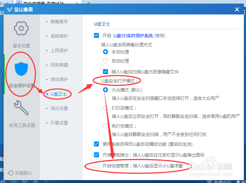
Task: Toggle 插入U盘后扫描U盘内恶意隐藏文件 checkbox
Action: click(105, 72)
